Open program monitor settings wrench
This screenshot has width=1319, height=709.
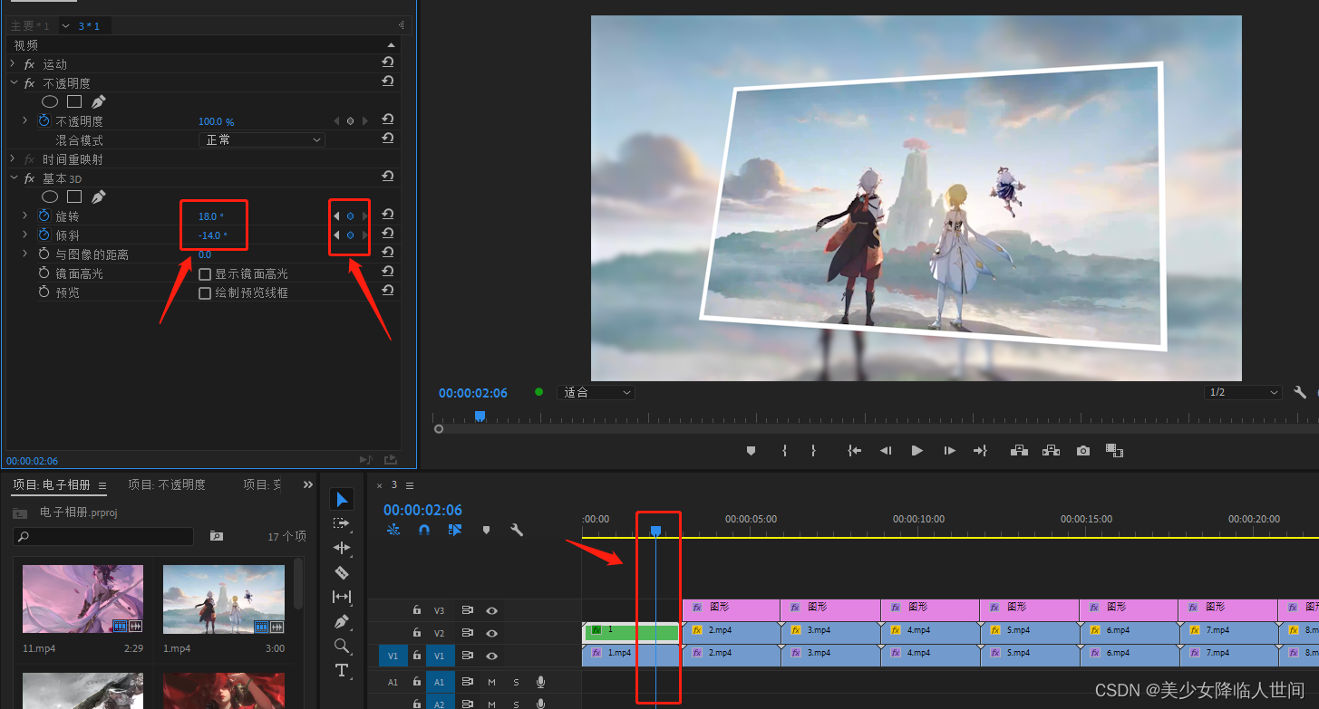(1300, 392)
